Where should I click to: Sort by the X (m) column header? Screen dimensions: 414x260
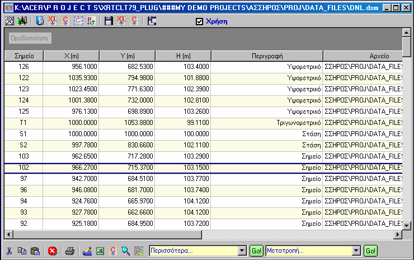coord(72,56)
